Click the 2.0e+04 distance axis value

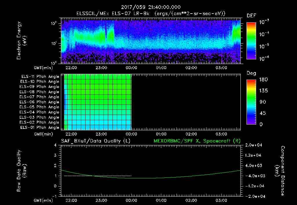pos(253,145)
